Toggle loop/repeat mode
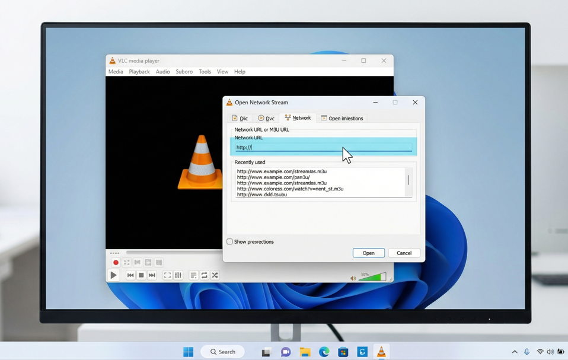This screenshot has width=568, height=360. pyautogui.click(x=205, y=275)
